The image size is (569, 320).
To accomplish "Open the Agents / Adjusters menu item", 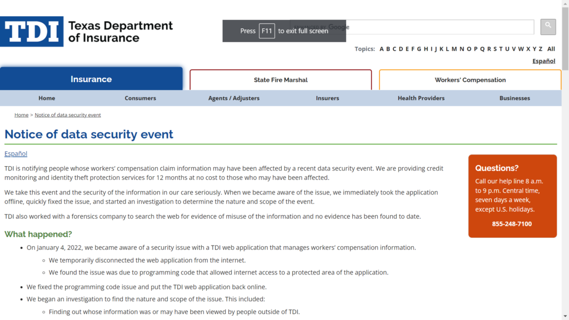I will click(x=234, y=98).
